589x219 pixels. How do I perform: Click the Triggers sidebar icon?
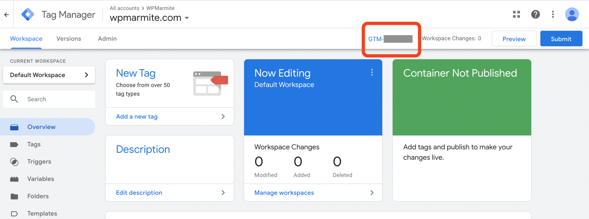click(14, 162)
